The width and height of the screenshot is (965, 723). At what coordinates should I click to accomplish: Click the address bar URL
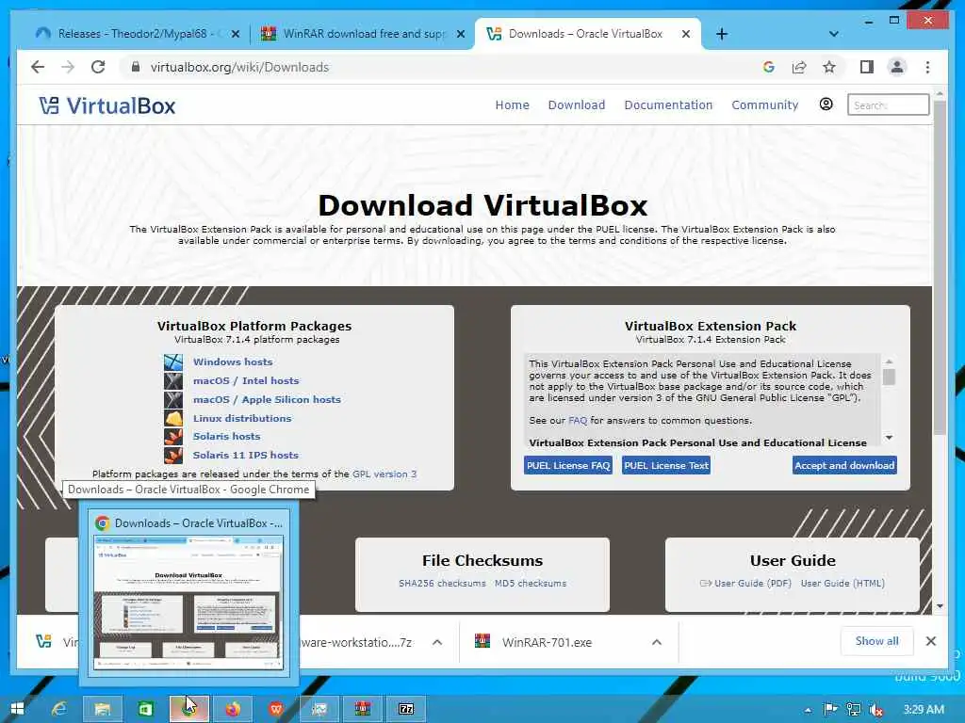(239, 67)
